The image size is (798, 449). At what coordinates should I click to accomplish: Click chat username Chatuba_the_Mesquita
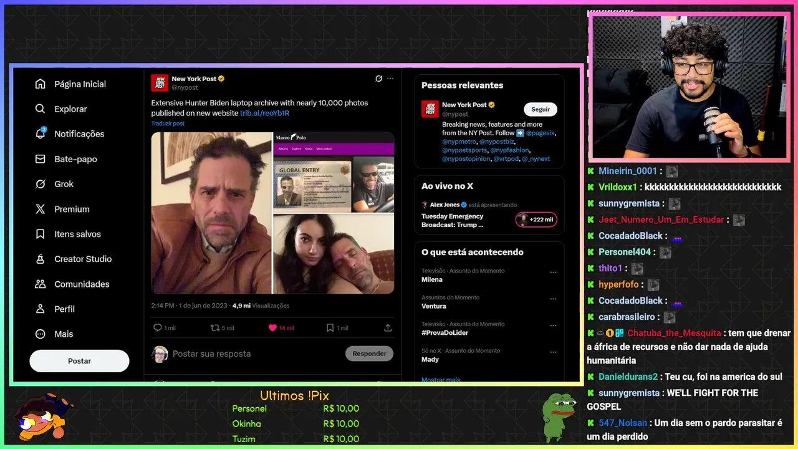674,333
